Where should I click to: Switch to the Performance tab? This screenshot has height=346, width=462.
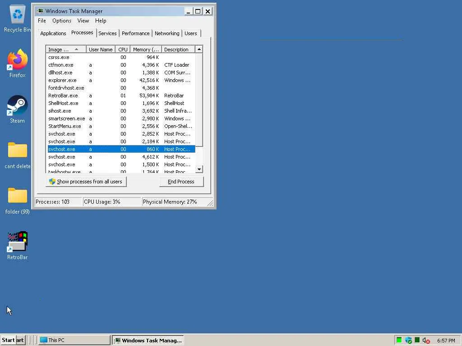135,33
